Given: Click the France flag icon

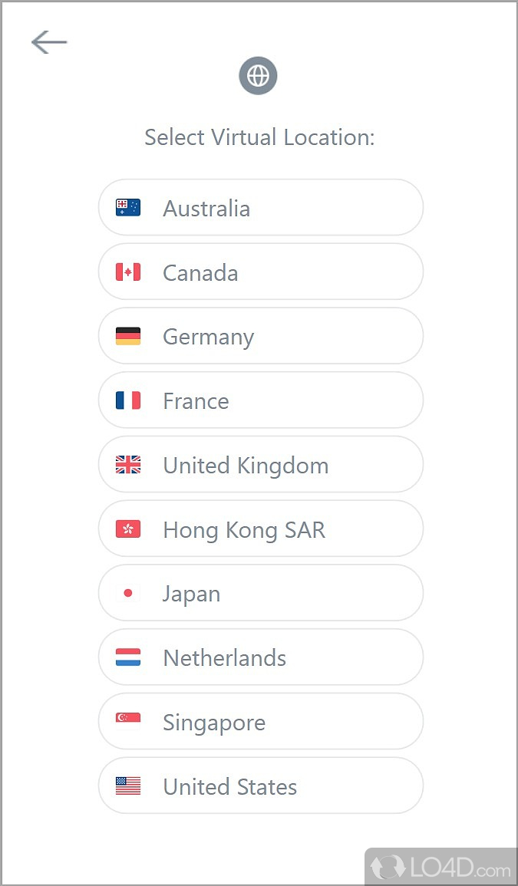Looking at the screenshot, I should (128, 400).
